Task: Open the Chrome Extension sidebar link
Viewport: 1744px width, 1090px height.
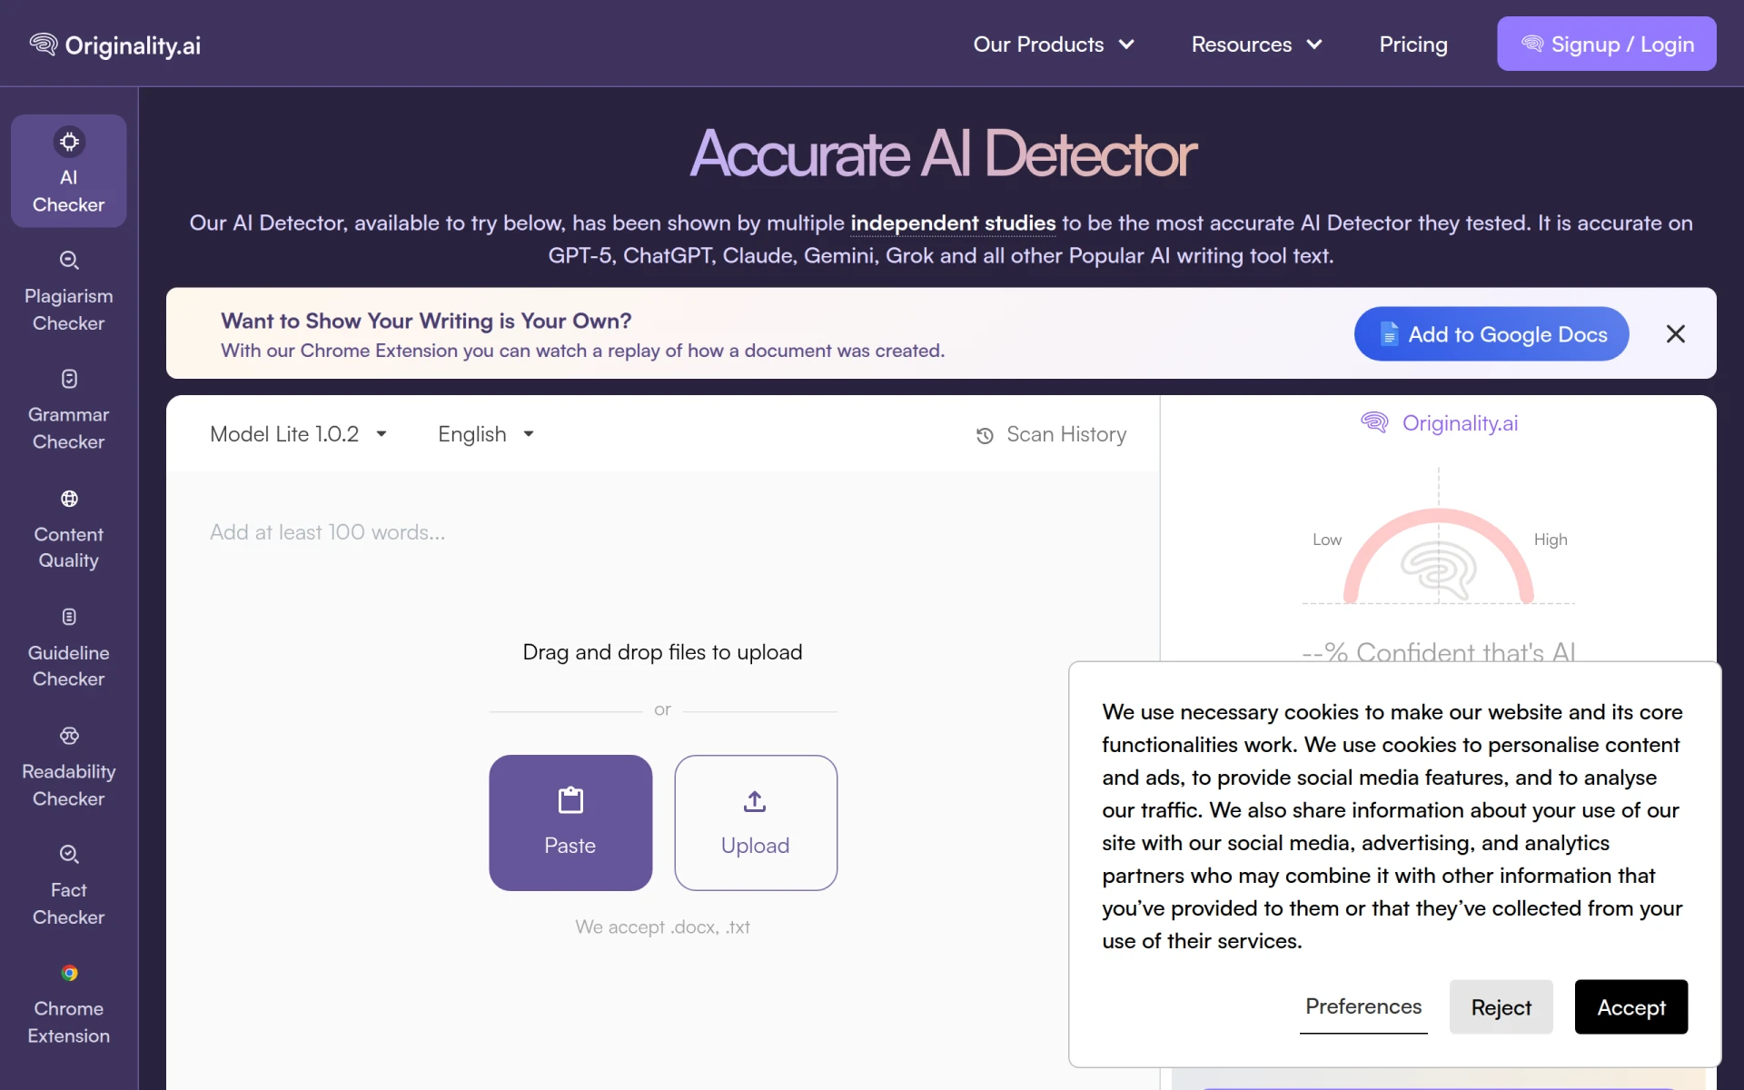Action: coord(69,1003)
